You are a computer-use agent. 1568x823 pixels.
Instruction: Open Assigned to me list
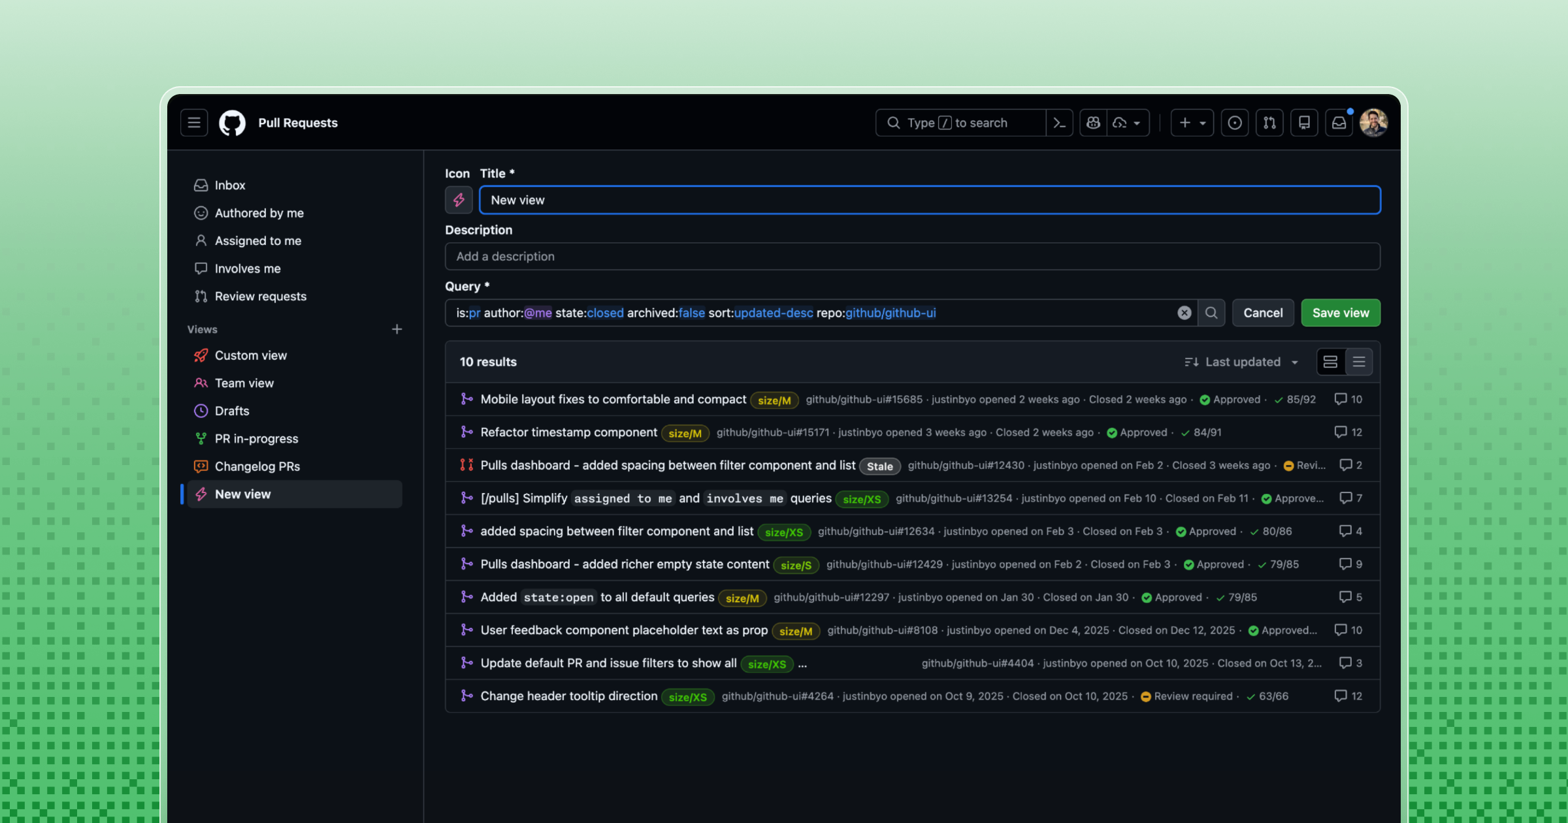pyautogui.click(x=295, y=241)
